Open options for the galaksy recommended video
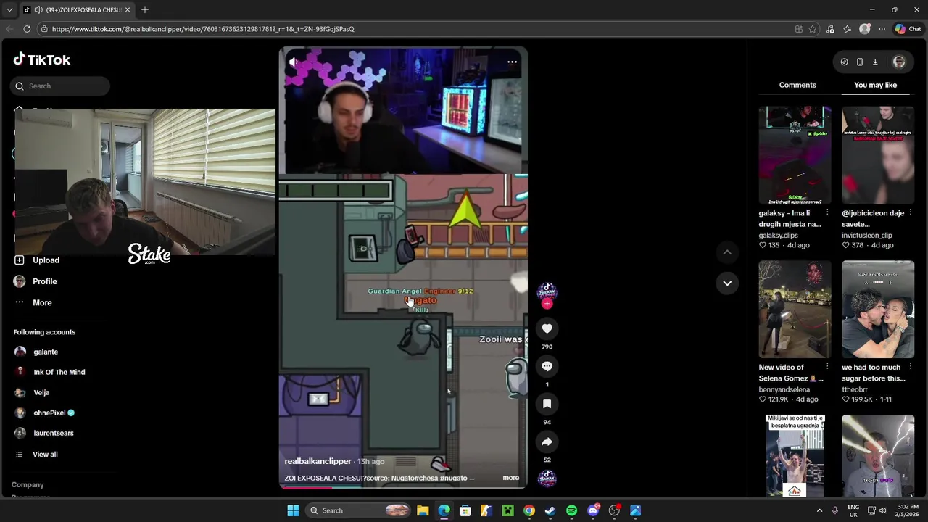The height and width of the screenshot is (522, 928). point(827,213)
